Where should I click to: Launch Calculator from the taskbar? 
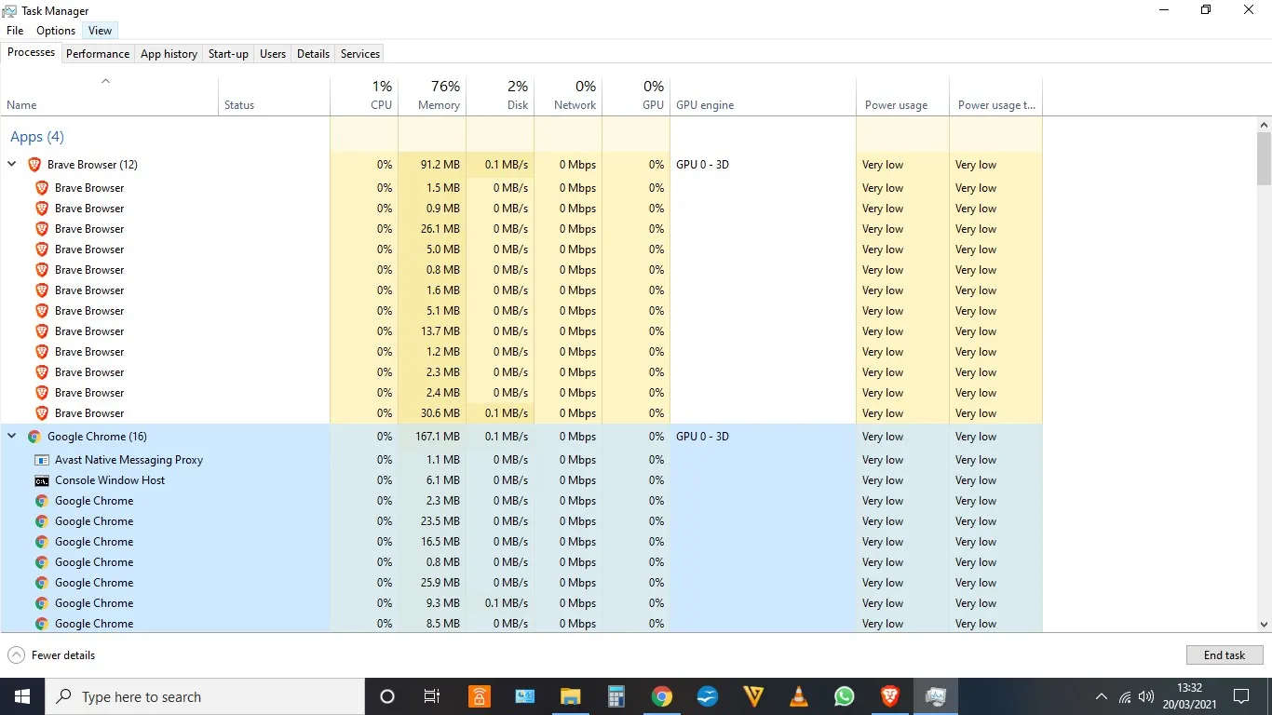pyautogui.click(x=616, y=696)
